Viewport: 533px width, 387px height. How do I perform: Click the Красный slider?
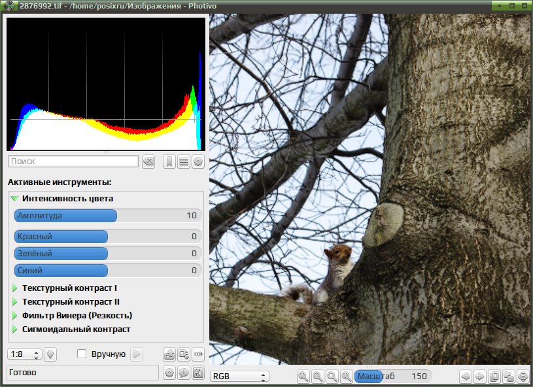[x=108, y=237]
